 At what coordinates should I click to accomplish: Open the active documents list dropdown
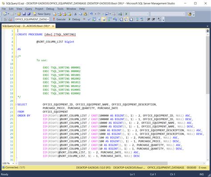coord(207,26)
